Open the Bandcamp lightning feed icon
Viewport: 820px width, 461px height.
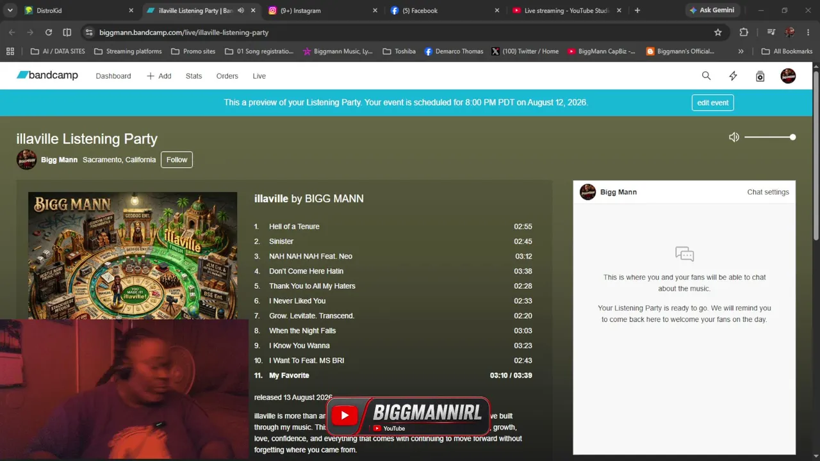point(733,76)
